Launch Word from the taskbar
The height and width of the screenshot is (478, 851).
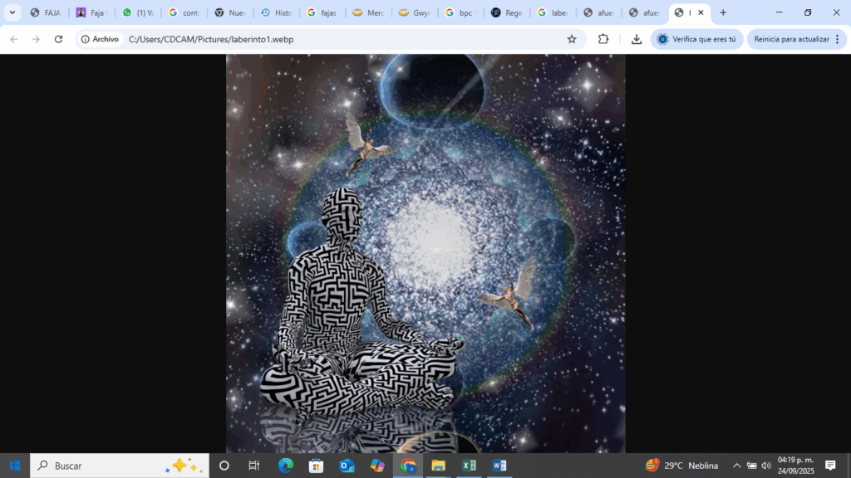pyautogui.click(x=499, y=466)
